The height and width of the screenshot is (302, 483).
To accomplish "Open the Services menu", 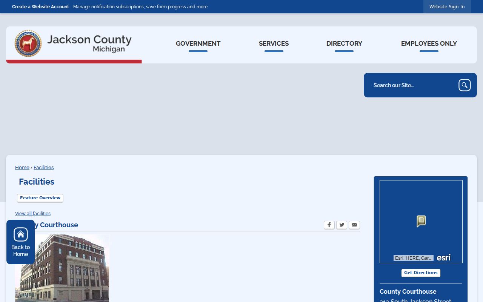I will 274,44.
